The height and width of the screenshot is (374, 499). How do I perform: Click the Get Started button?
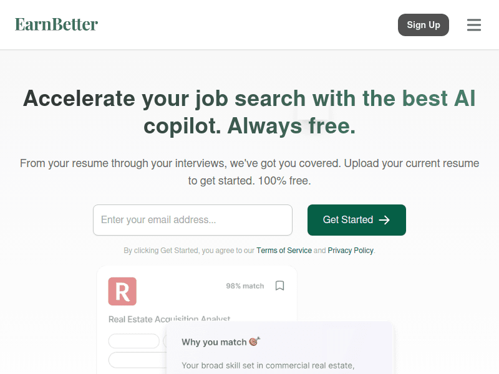(x=356, y=220)
